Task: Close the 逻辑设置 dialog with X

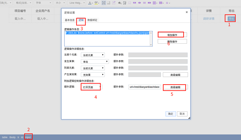Action: pos(187,12)
